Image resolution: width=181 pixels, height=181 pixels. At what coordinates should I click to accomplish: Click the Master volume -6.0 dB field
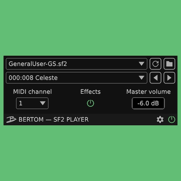tap(148, 103)
